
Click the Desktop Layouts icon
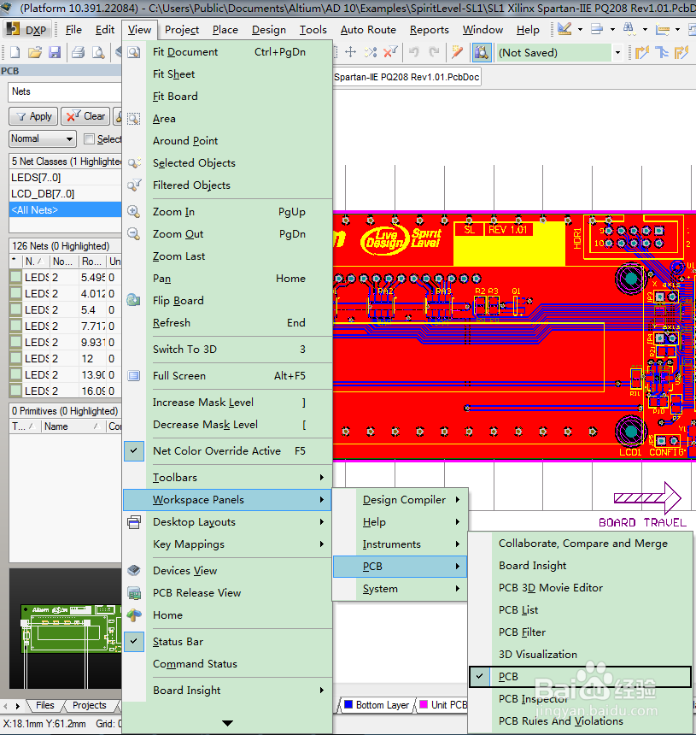coord(134,521)
